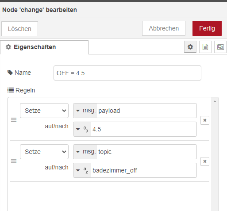Open the msg. type selector for payload
Screen dimensions: 227x211
[x=85, y=111]
